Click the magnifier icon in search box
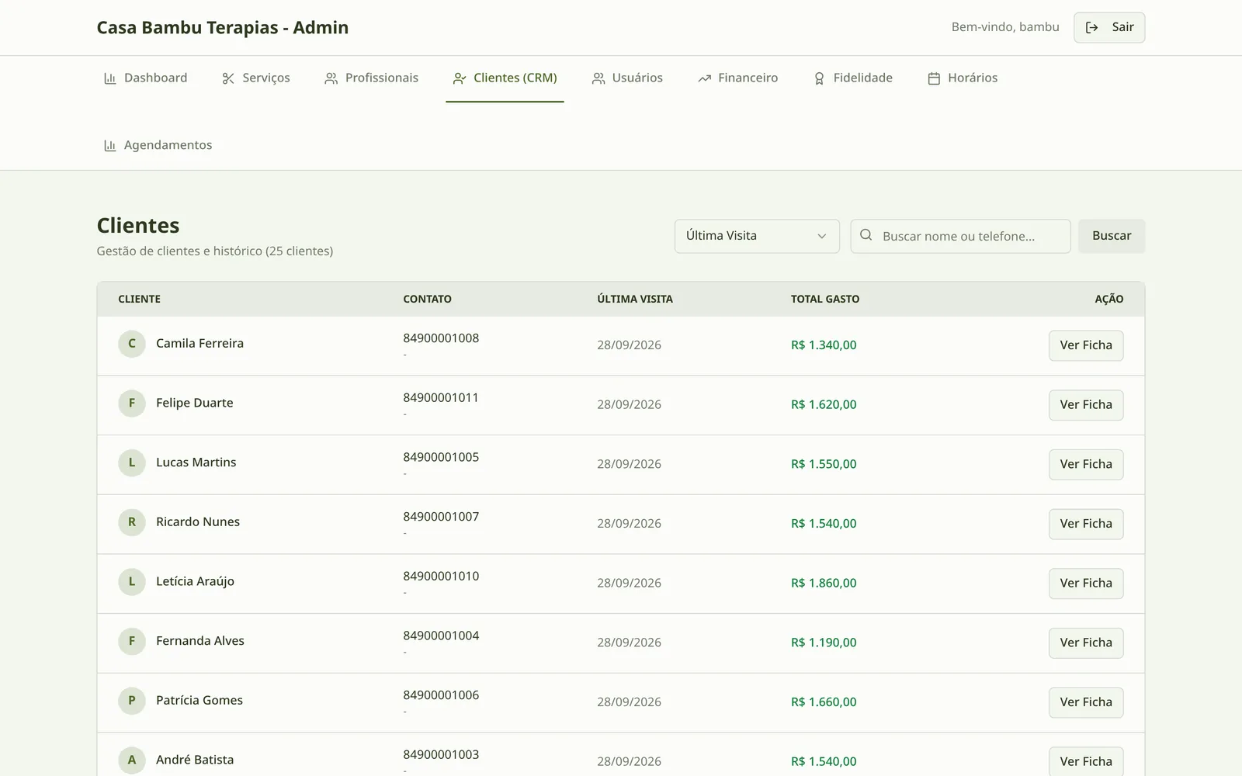 tap(866, 235)
